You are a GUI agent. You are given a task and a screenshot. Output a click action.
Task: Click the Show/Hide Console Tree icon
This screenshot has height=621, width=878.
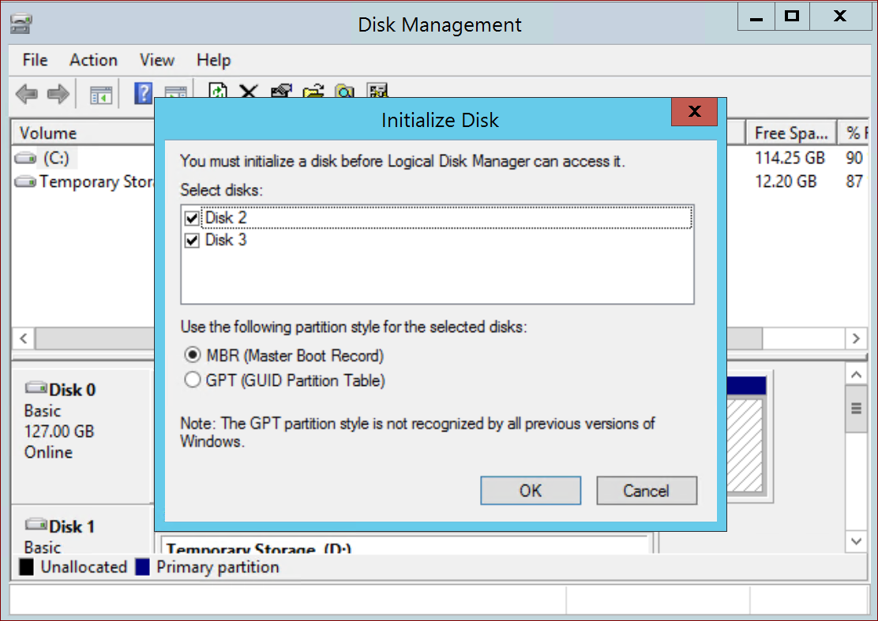101,95
